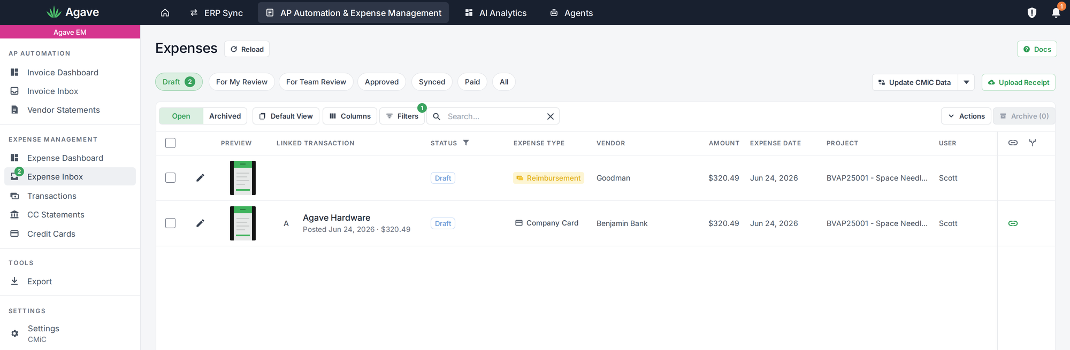Open CC Statements in sidebar

tap(70, 215)
